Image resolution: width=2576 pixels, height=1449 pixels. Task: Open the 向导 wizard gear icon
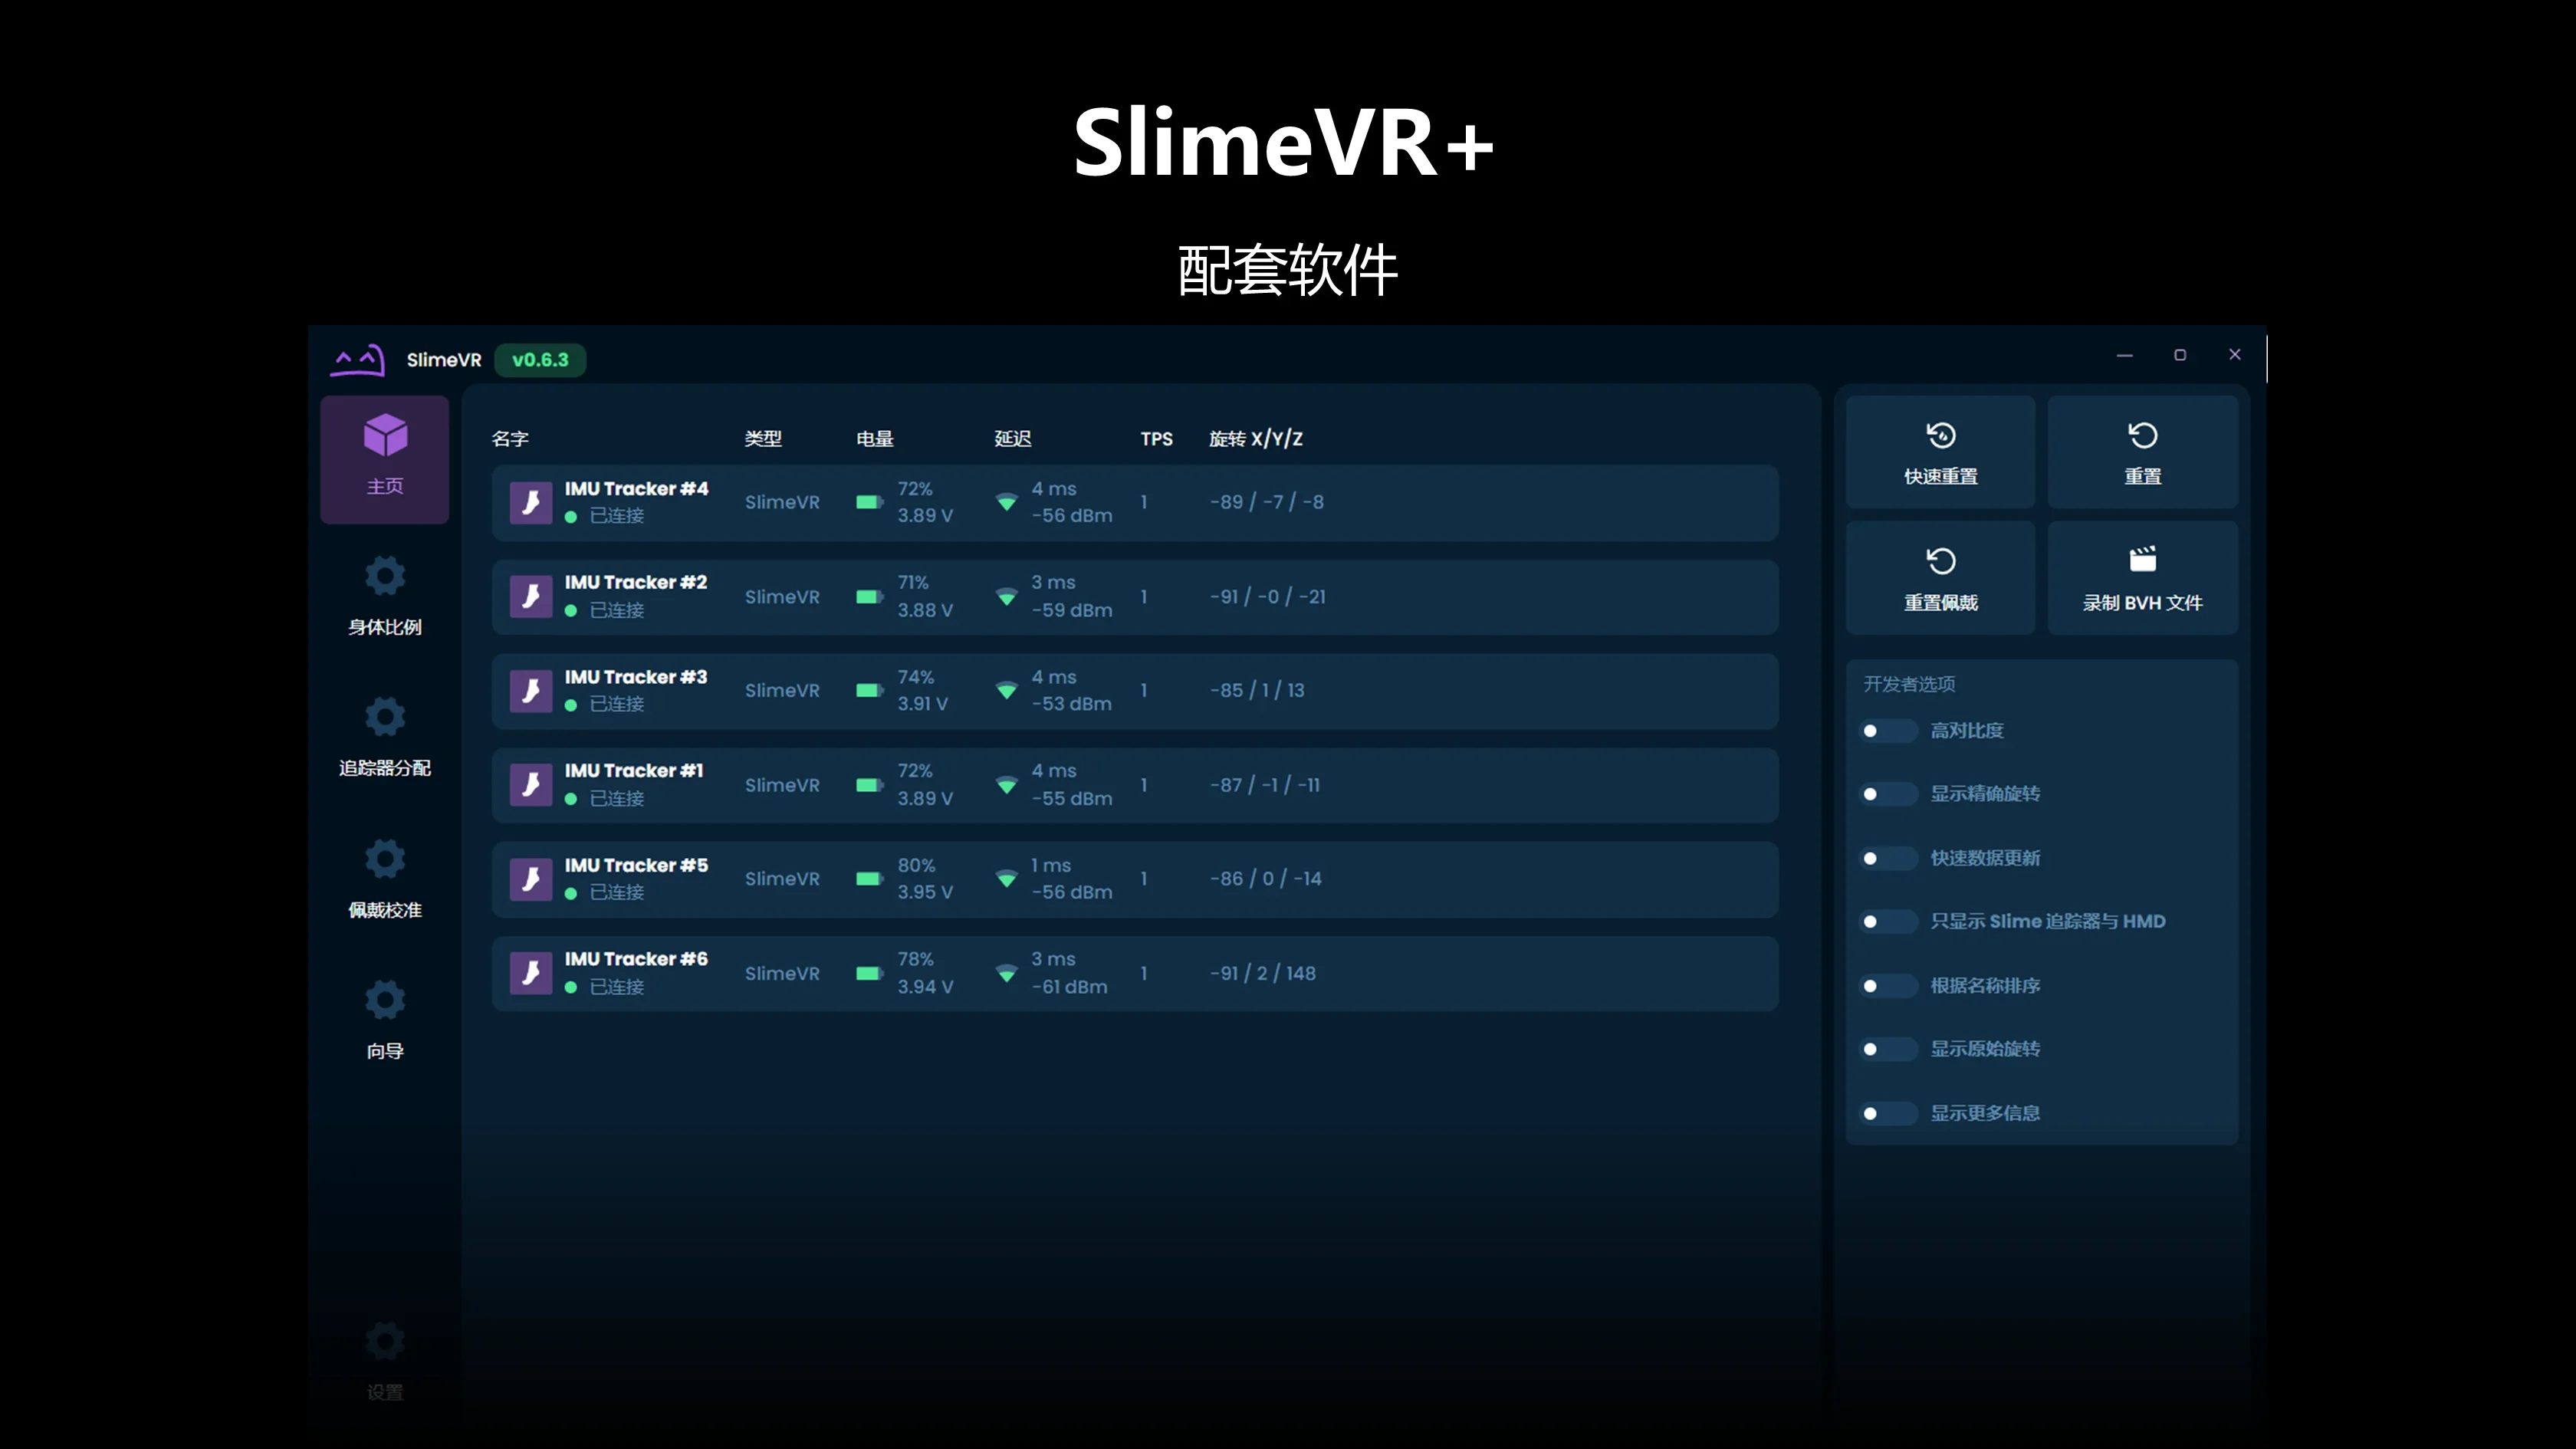point(385,999)
